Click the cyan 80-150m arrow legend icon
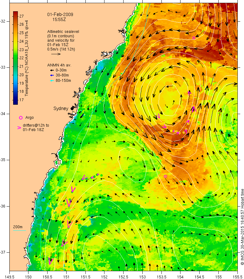The width and height of the screenshot is (244, 279). [52, 81]
